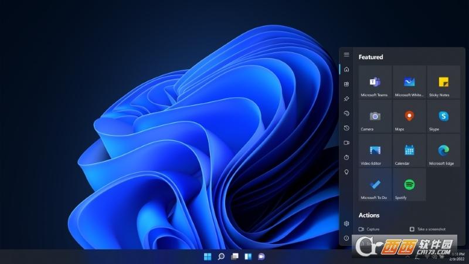This screenshot has height=264, width=469.
Task: Launch the Microsoft Edge tile
Action: 444,151
